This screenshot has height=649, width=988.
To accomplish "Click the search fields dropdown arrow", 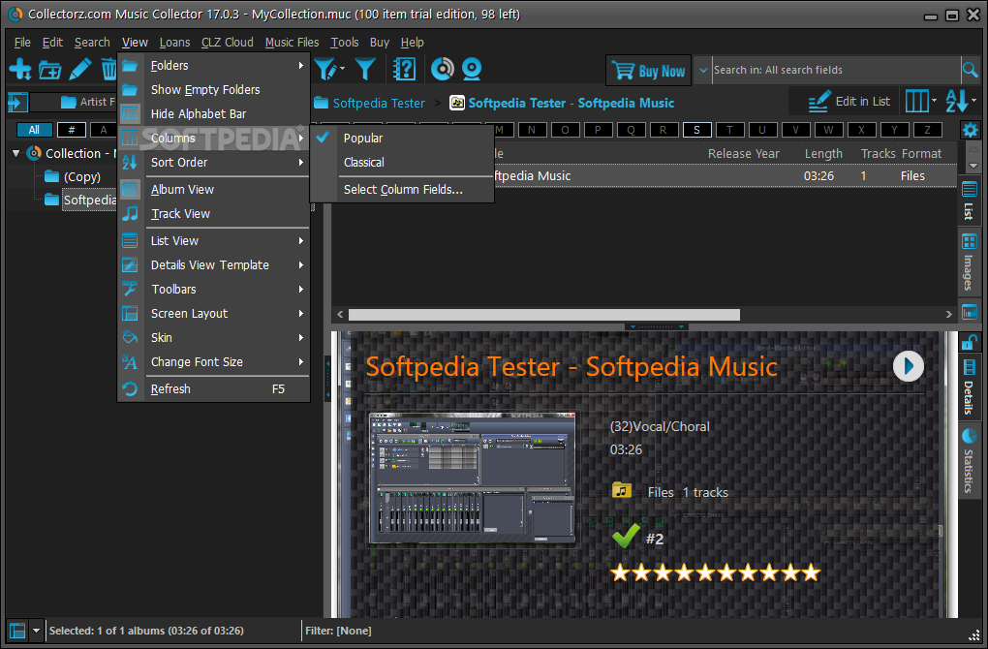I will pos(703,70).
